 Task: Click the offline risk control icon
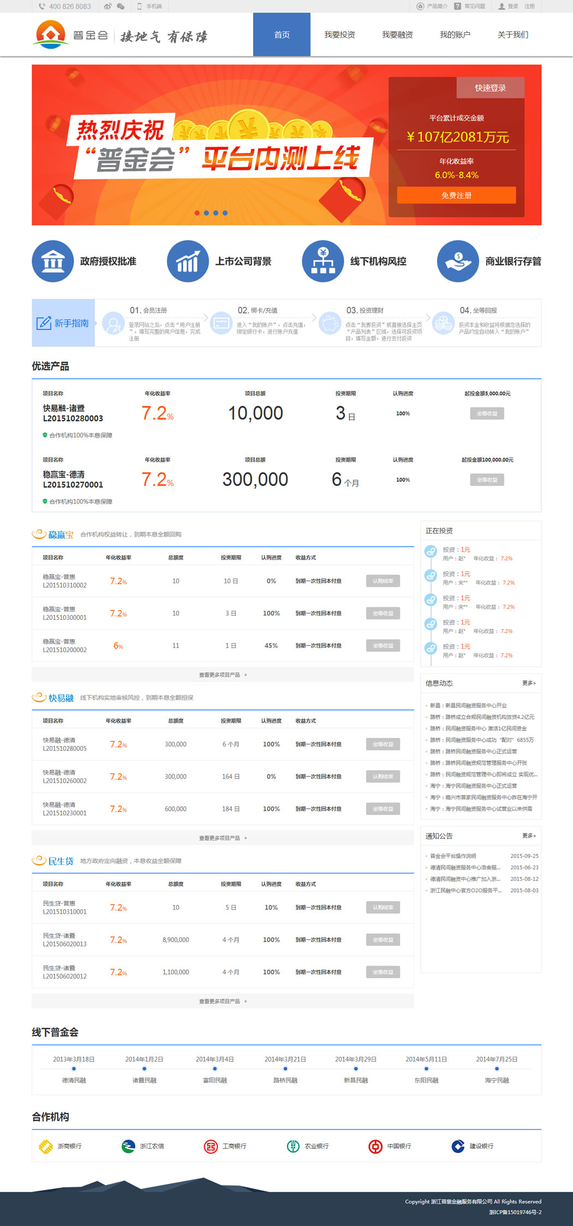(x=323, y=262)
